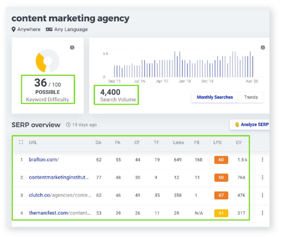
Task: Open the Any Language selector
Action: [67, 29]
